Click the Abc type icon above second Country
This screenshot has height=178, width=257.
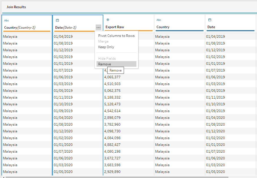click(x=159, y=20)
